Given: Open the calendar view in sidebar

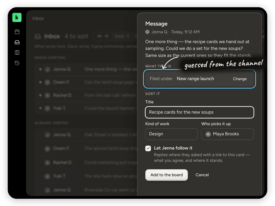Looking at the screenshot, I should 17,32.
